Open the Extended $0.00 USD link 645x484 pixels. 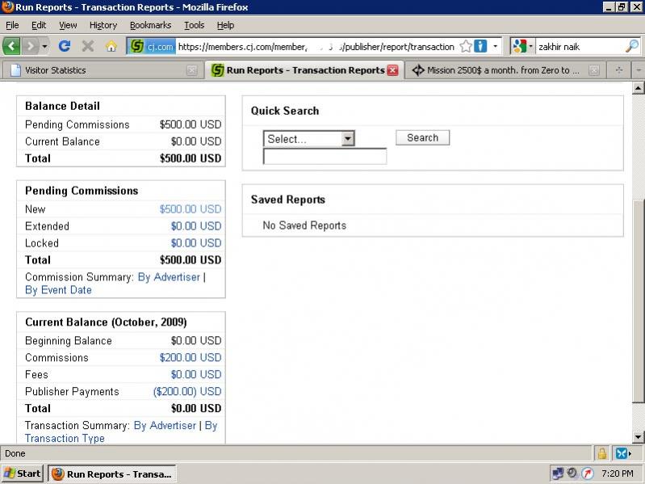click(196, 226)
